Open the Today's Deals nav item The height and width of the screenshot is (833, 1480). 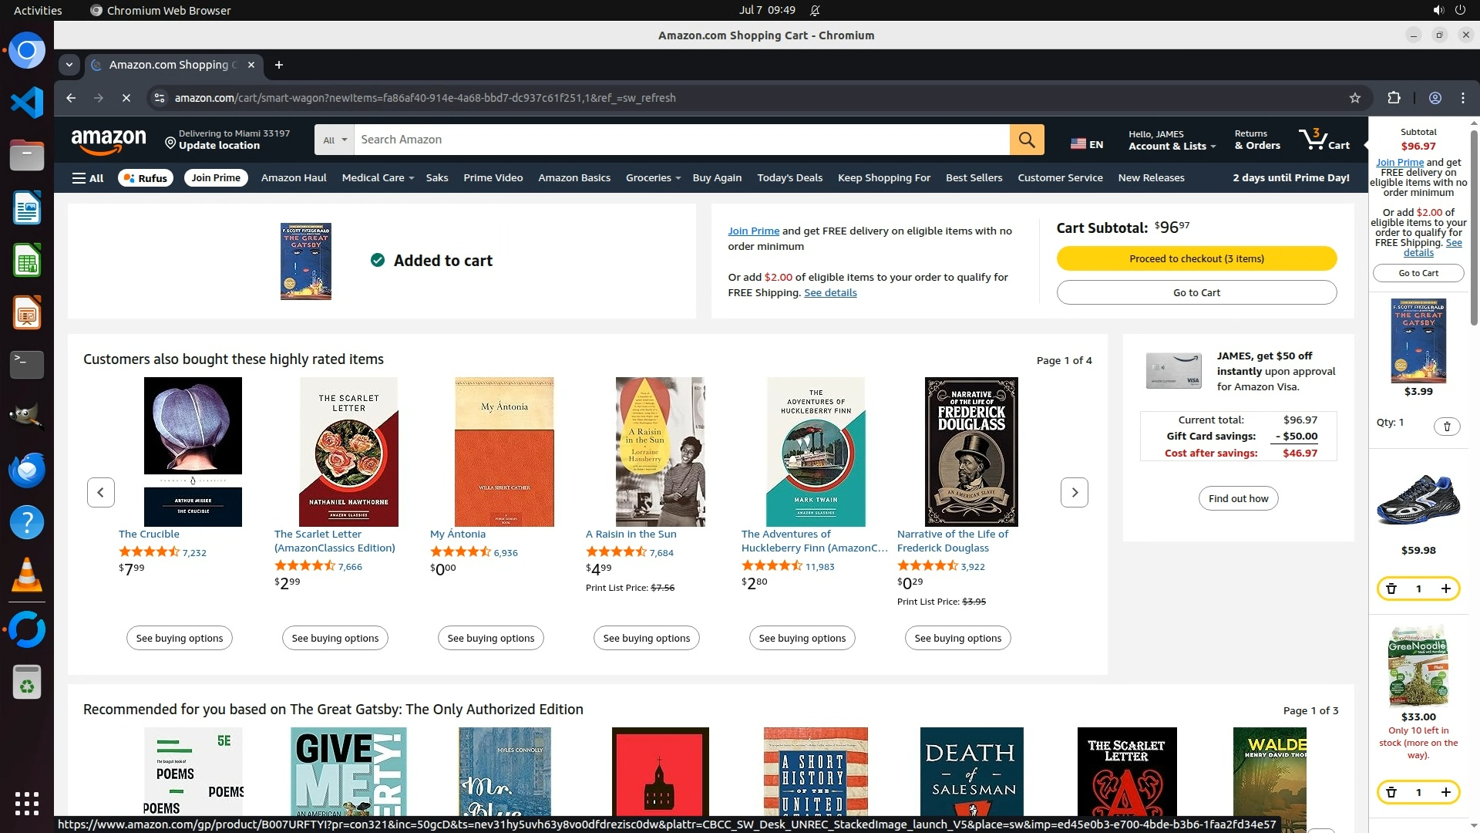coord(789,178)
